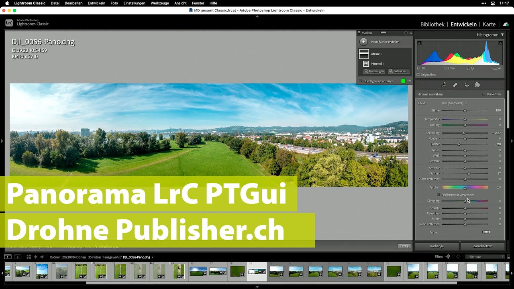Select main window display button 1

(8, 257)
